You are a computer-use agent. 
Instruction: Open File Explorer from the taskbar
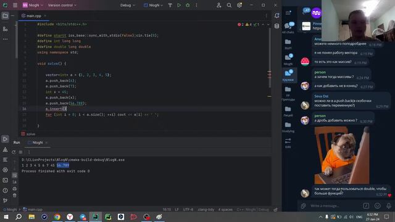coord(31,216)
